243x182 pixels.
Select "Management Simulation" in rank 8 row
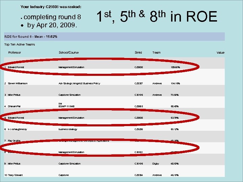(x=71, y=152)
